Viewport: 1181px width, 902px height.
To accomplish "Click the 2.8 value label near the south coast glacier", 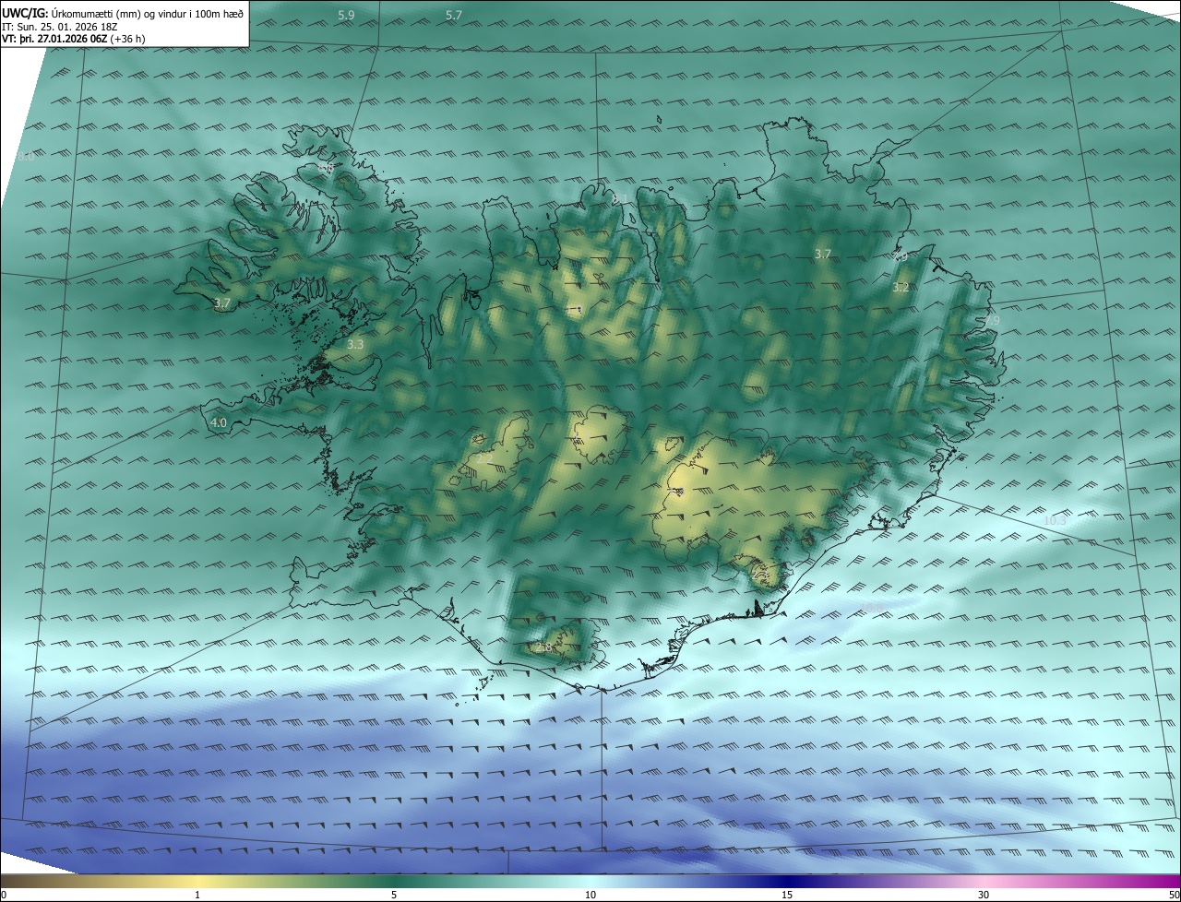I will tap(543, 647).
